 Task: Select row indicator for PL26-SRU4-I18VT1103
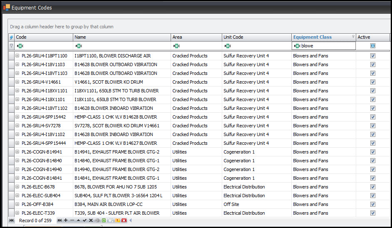point(12,73)
